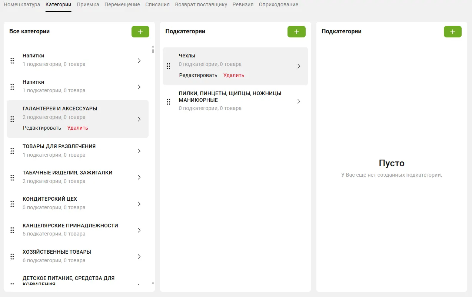The image size is (472, 297).
Task: Select the ХОЗЯЙСТВЕННЫЕ ТОВАРЫ category row
Action: click(x=74, y=256)
